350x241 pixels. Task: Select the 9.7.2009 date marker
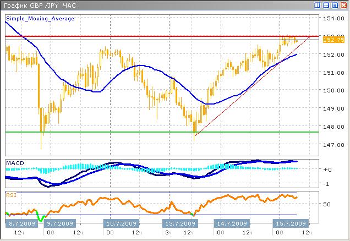click(58, 224)
